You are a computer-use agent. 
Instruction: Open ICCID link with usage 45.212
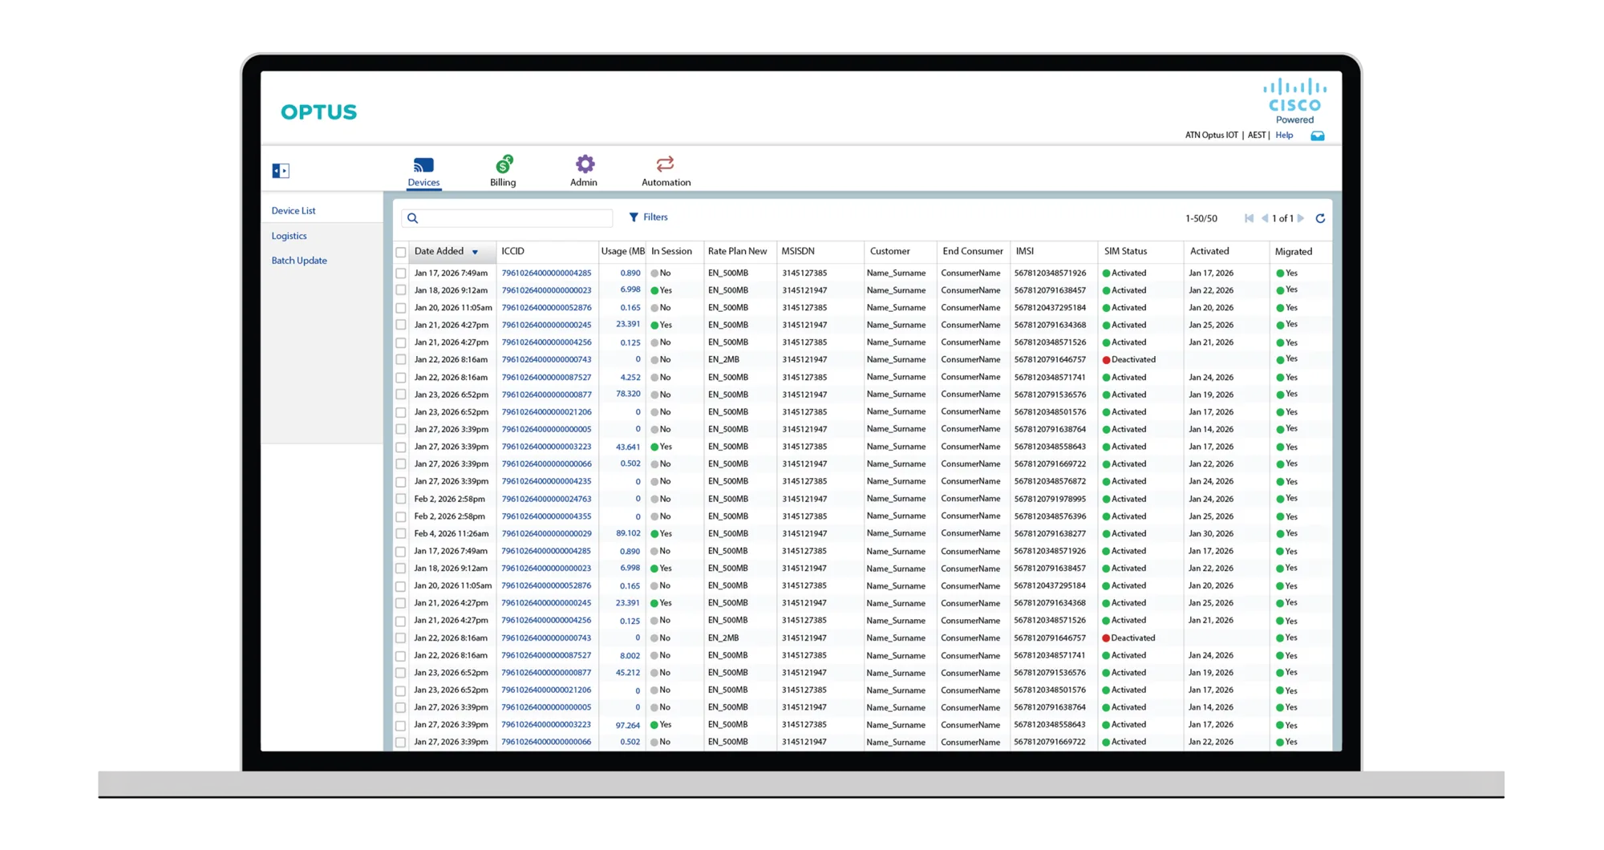(546, 673)
